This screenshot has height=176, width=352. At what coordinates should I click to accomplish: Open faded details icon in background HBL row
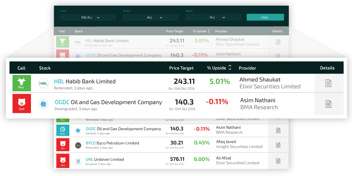click(x=278, y=42)
